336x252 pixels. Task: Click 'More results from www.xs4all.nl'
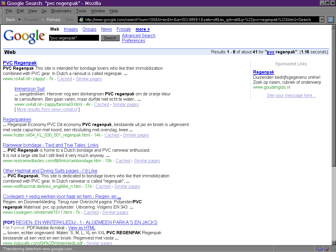pyautogui.click(x=47, y=109)
